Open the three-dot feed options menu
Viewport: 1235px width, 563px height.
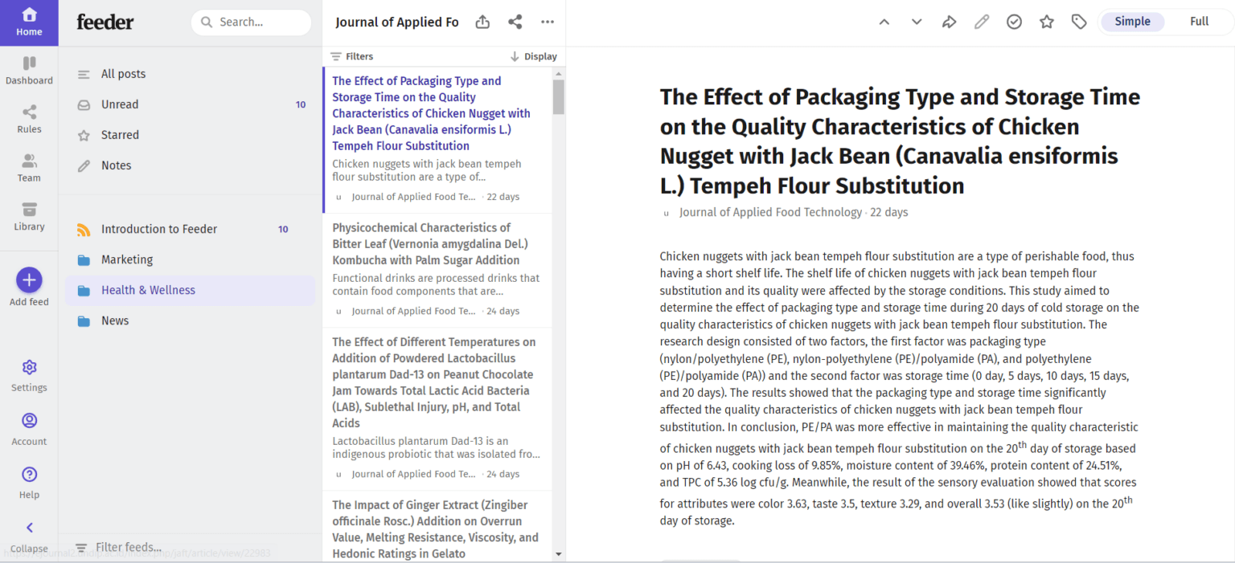[x=548, y=22]
